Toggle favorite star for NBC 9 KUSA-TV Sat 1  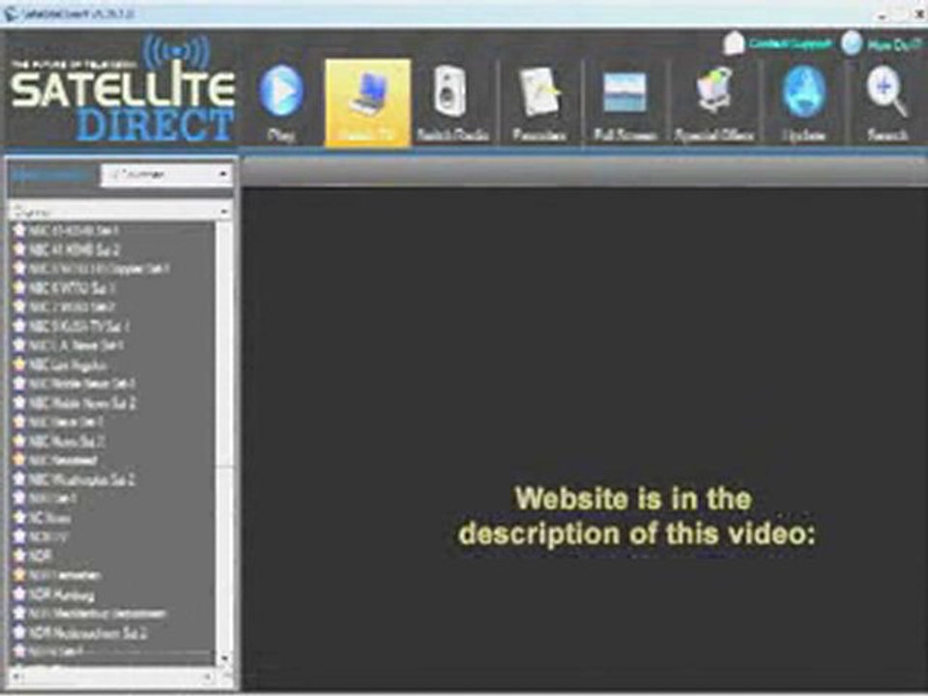(x=19, y=326)
